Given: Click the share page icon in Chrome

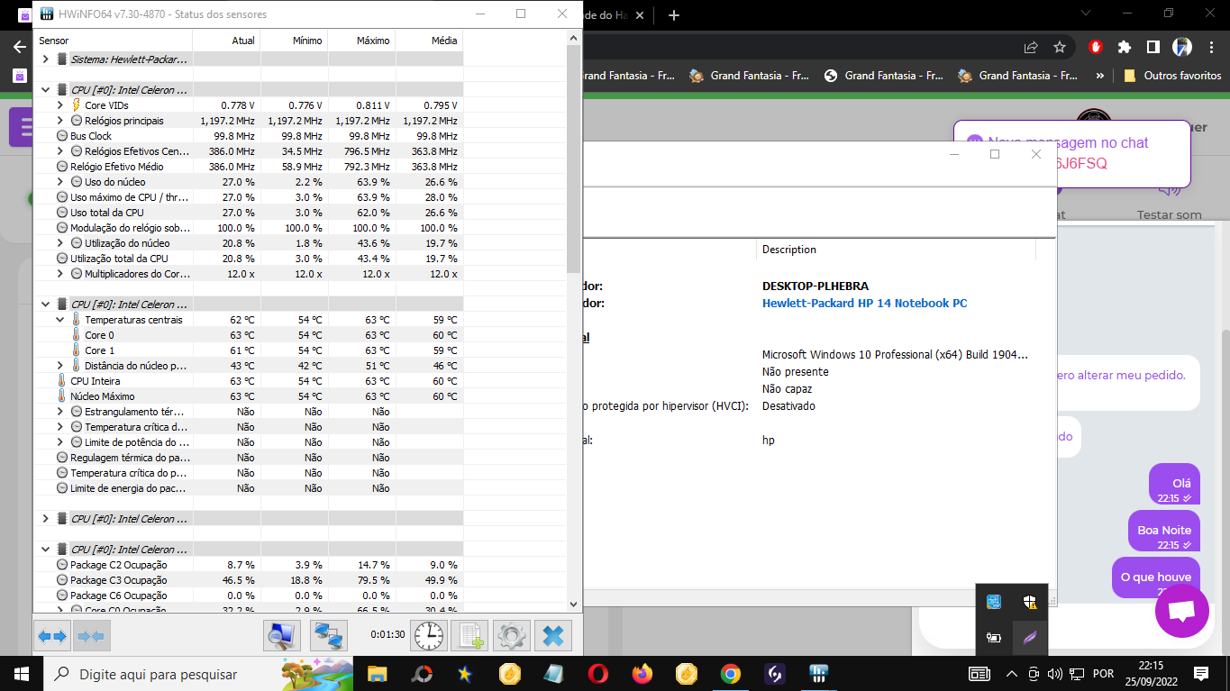Looking at the screenshot, I should click(x=1031, y=47).
